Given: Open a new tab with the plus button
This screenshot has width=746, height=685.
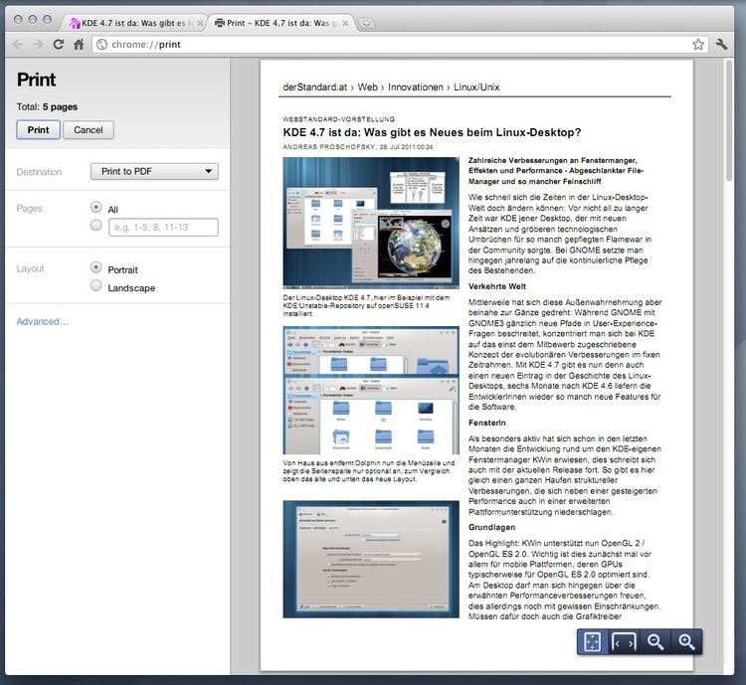Looking at the screenshot, I should point(367,22).
